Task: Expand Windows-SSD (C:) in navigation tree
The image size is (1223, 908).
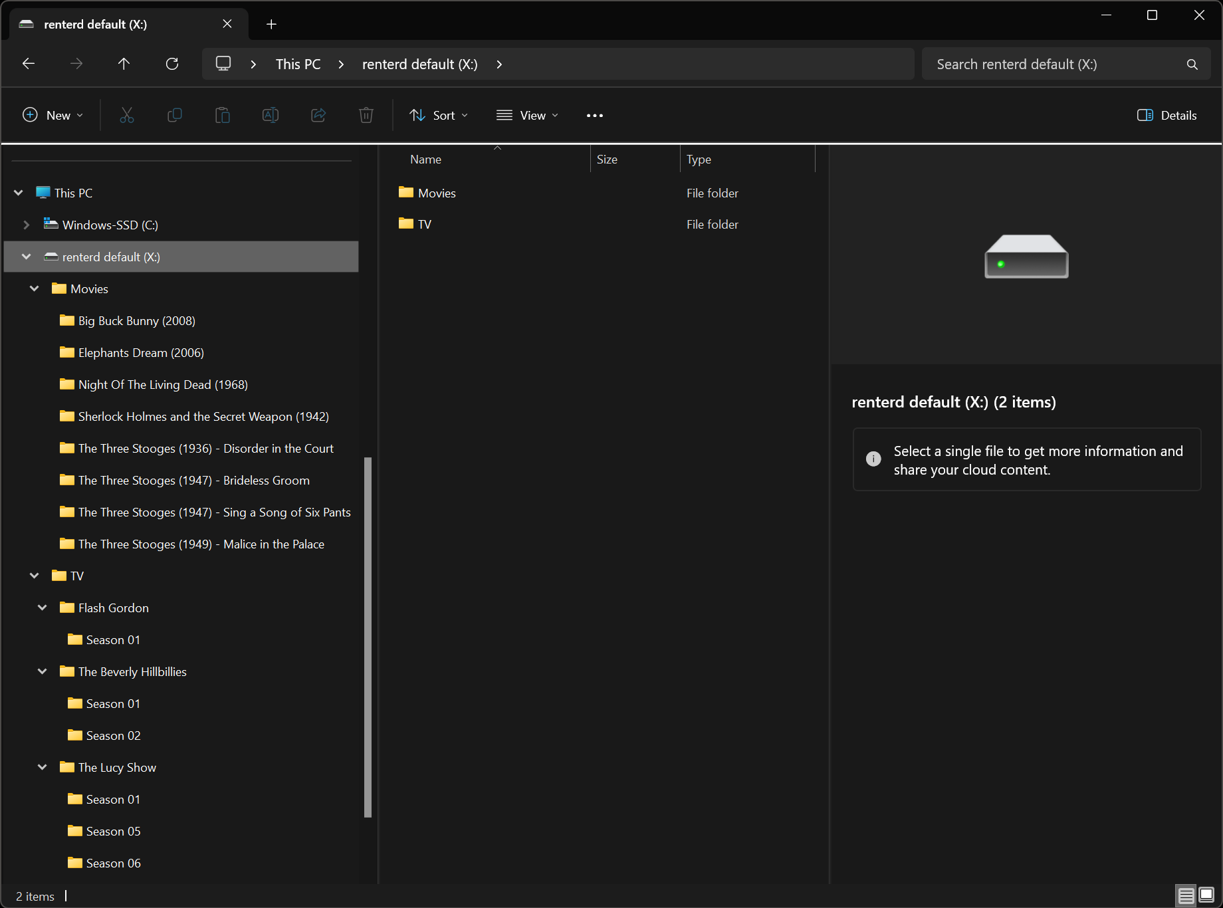Action: (x=27, y=225)
